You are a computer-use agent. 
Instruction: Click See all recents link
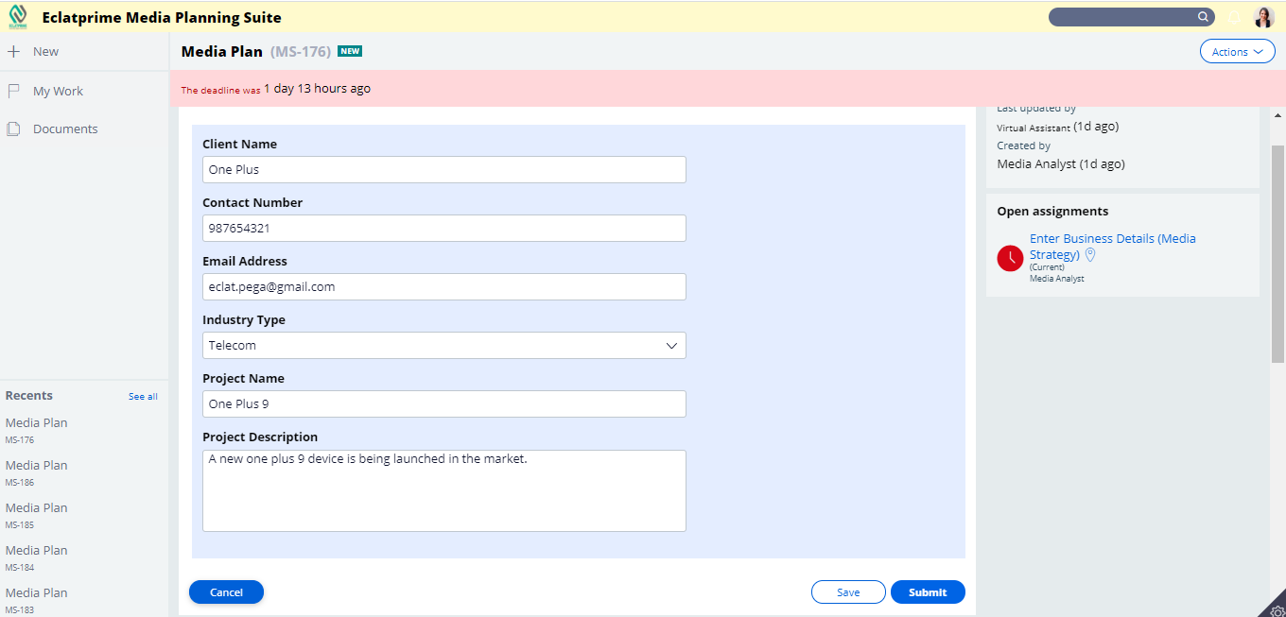coord(143,397)
